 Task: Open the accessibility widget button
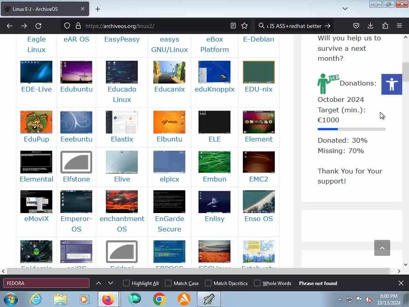click(391, 84)
